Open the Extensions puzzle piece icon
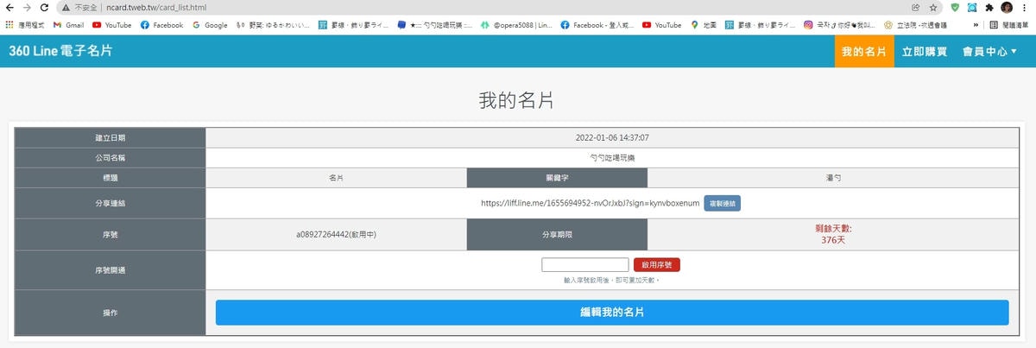This screenshot has width=1036, height=348. point(989,7)
